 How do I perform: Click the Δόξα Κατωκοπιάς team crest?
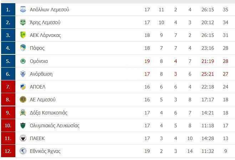23,112
